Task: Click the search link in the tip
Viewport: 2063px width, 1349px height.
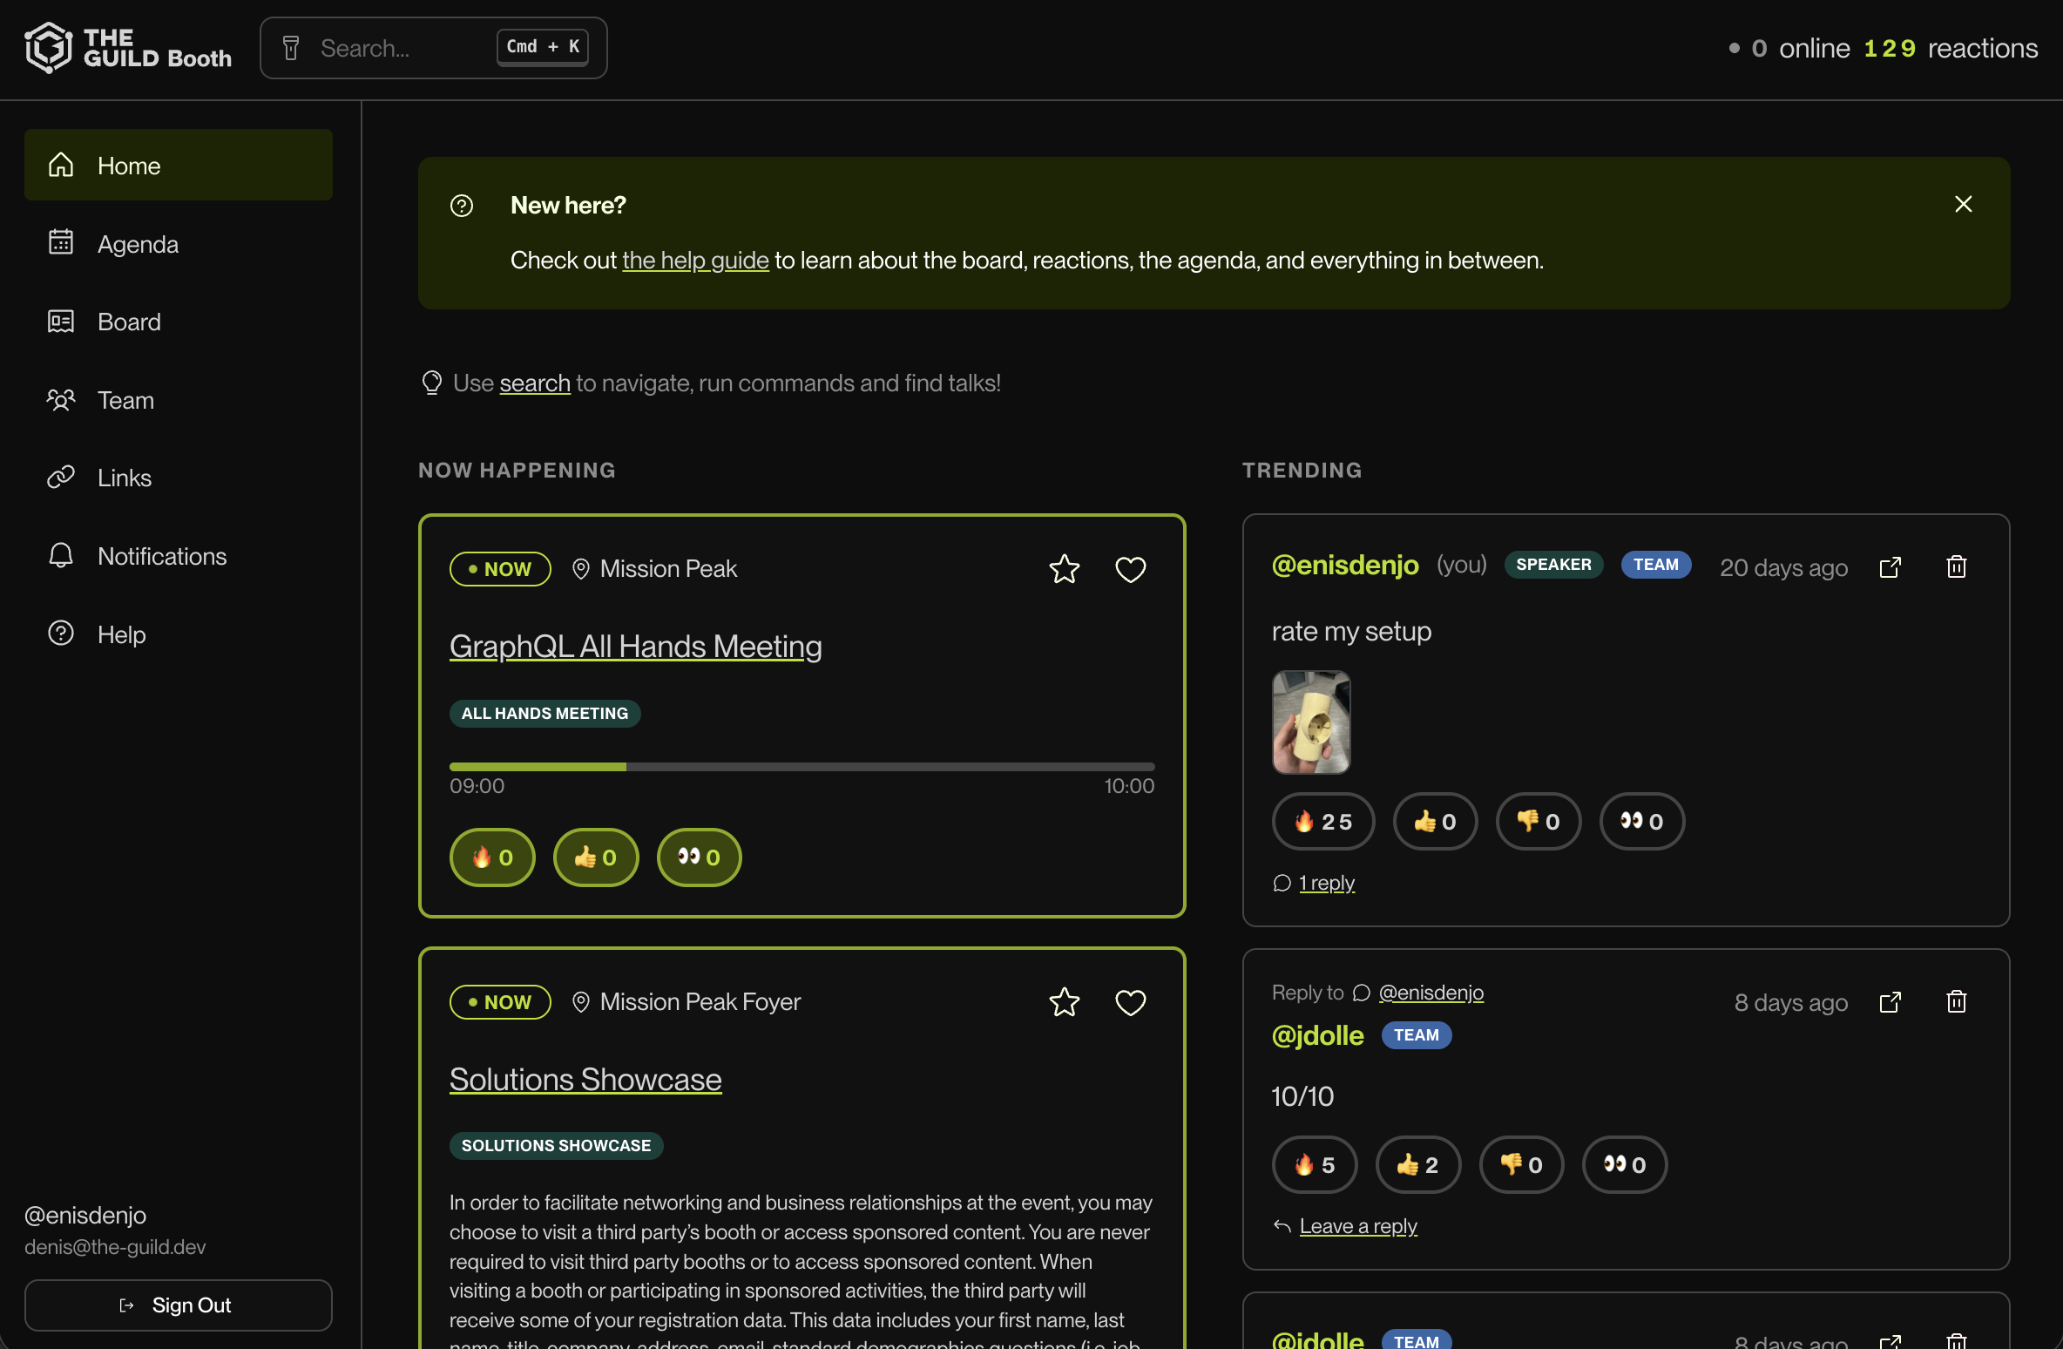Action: pos(535,383)
